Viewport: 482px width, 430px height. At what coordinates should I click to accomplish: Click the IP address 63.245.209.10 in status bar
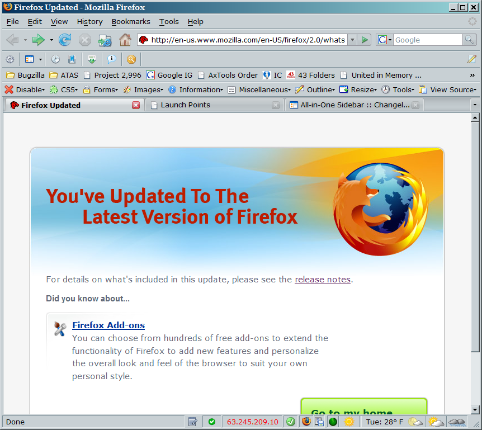[252, 422]
